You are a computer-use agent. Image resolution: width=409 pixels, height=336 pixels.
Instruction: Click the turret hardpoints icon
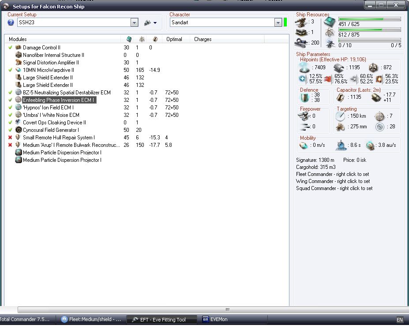click(301, 22)
